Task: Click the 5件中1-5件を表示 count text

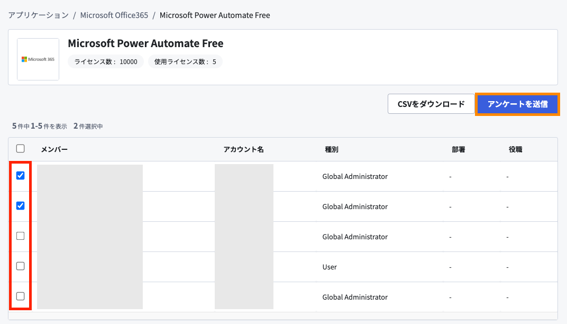Action: click(x=40, y=126)
